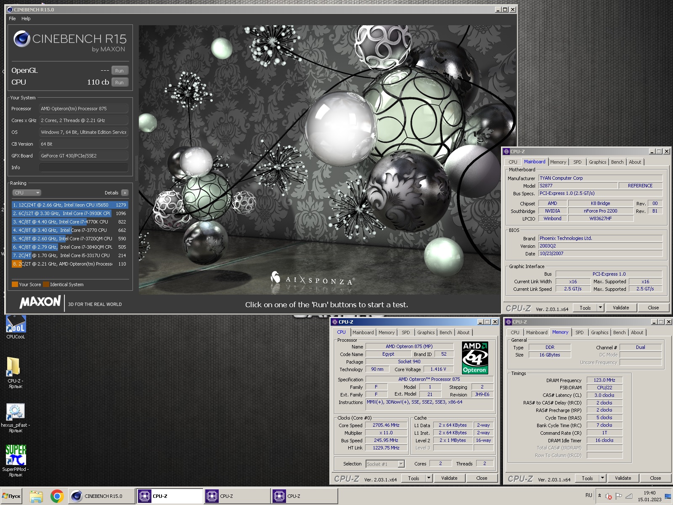Select ranking entry Core i7-3770
Image resolution: width=673 pixels, height=505 pixels.
point(70,230)
